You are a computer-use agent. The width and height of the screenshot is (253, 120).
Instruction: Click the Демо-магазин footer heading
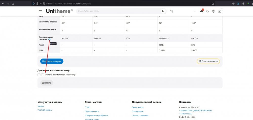click(93, 102)
